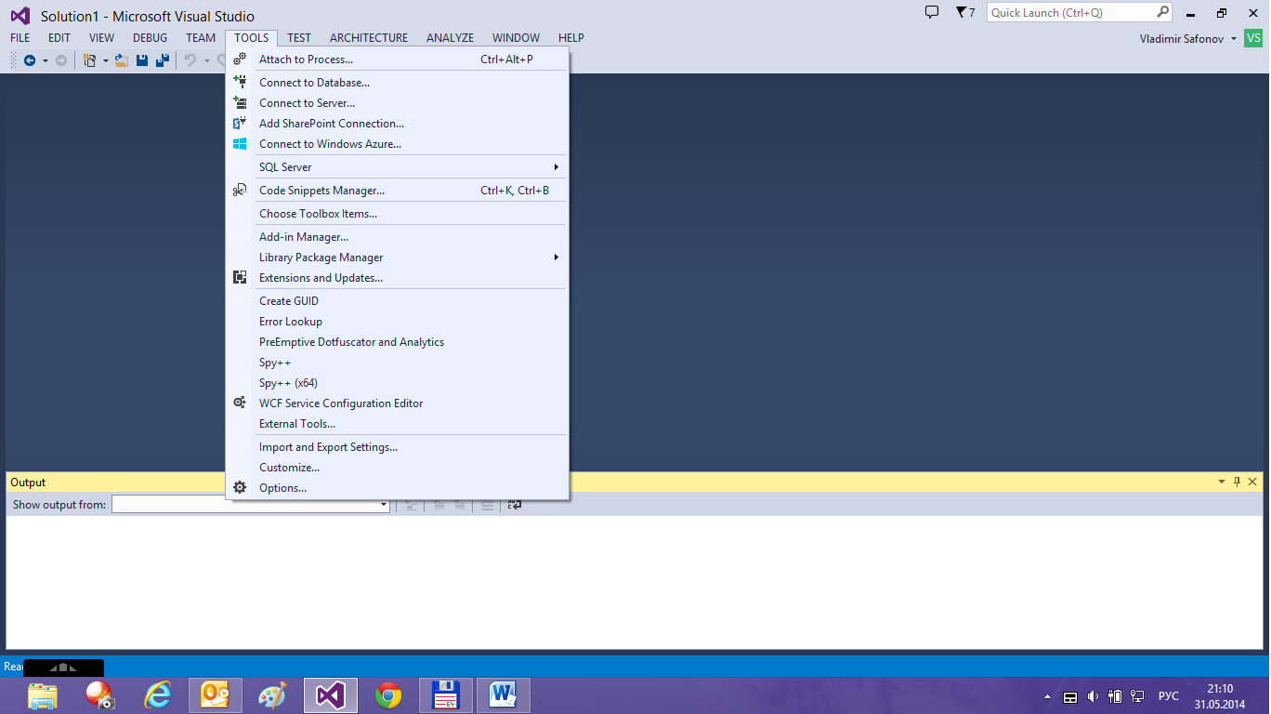Open the HELP menu
This screenshot has width=1271, height=714.
[571, 38]
